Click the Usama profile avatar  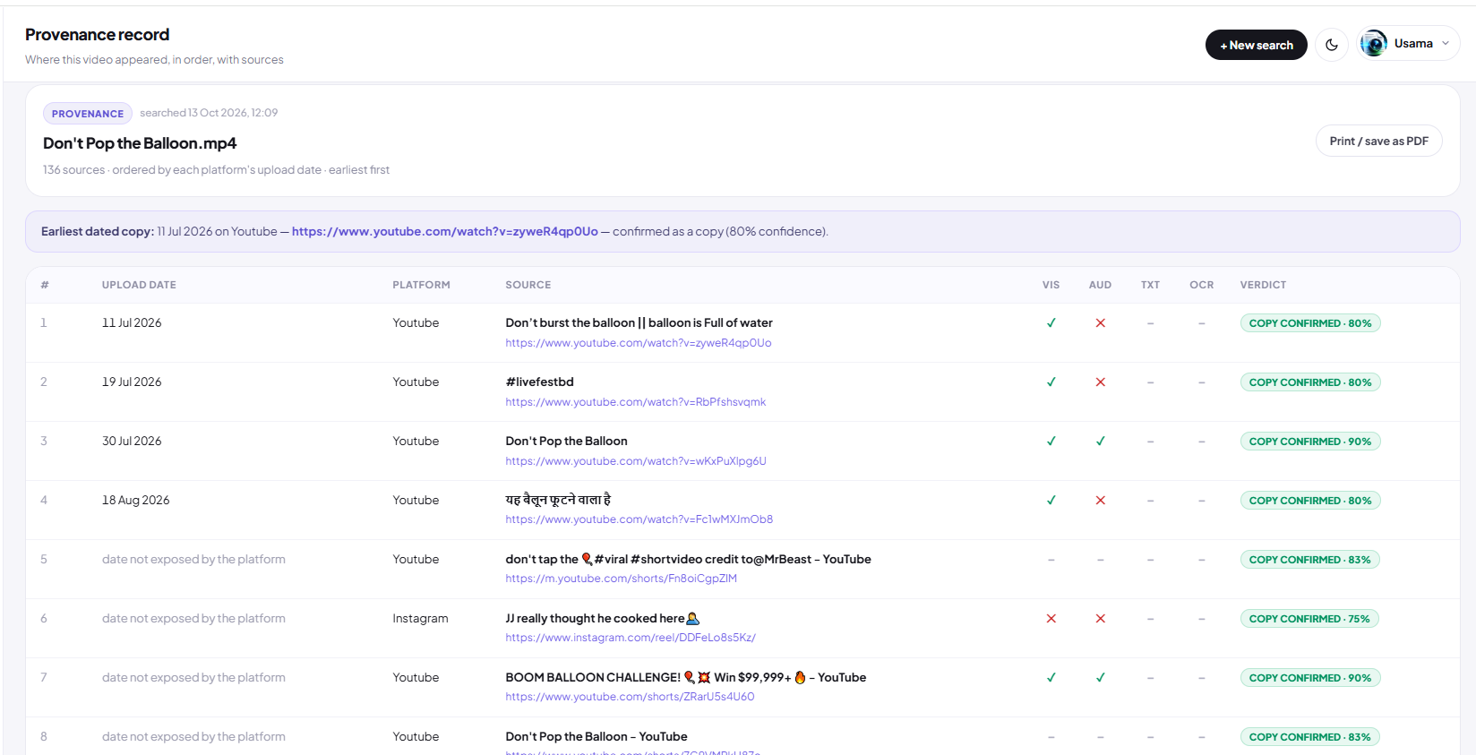(x=1374, y=43)
